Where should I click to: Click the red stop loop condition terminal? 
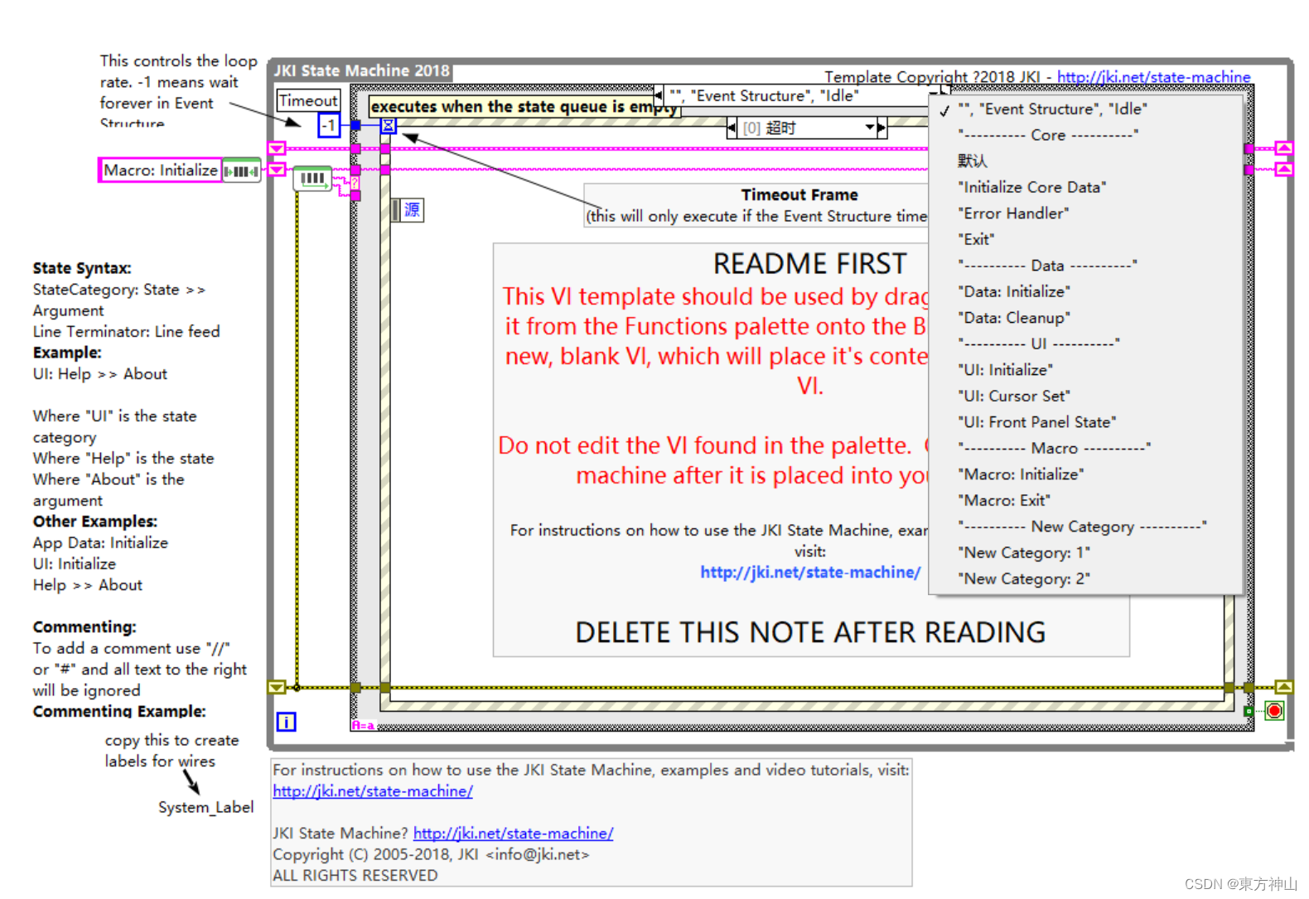[1274, 710]
